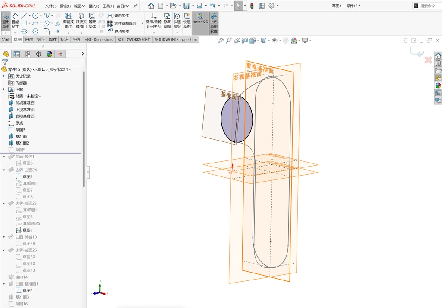Click the Rebuild traffic light icon
This screenshot has width=442, height=308.
click(252, 6)
